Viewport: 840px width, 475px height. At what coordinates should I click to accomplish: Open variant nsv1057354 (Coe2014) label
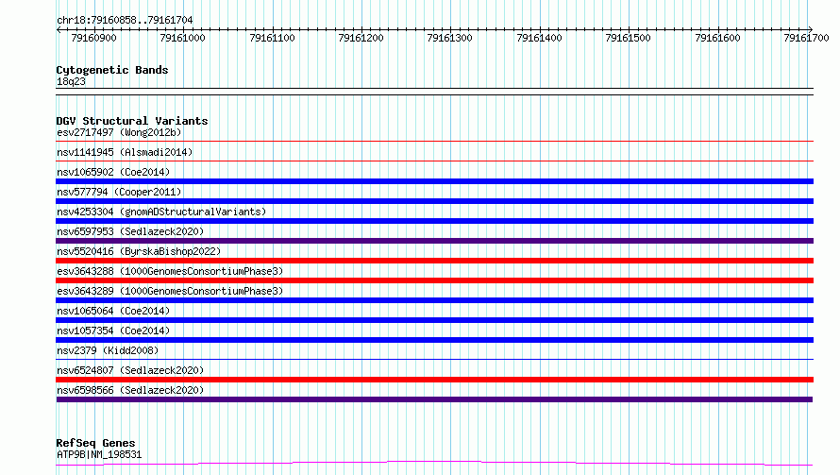[x=113, y=331]
